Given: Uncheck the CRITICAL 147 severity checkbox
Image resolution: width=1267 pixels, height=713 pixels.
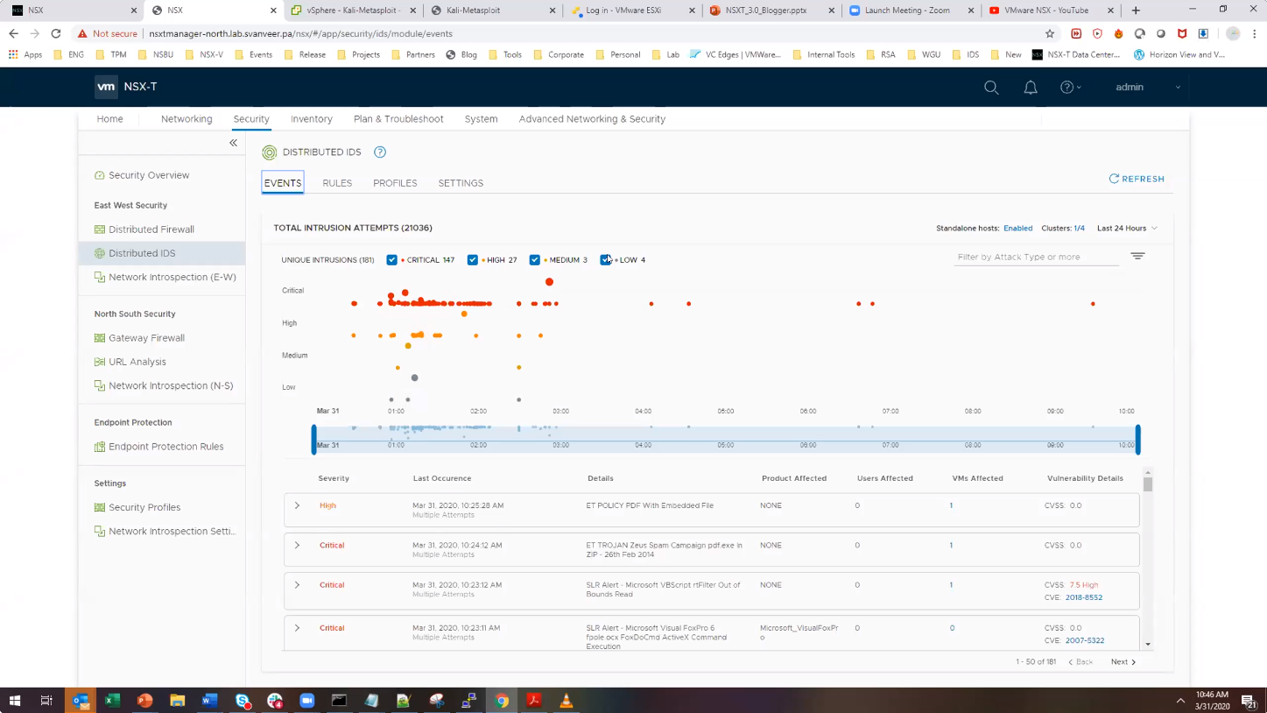Looking at the screenshot, I should pos(392,260).
